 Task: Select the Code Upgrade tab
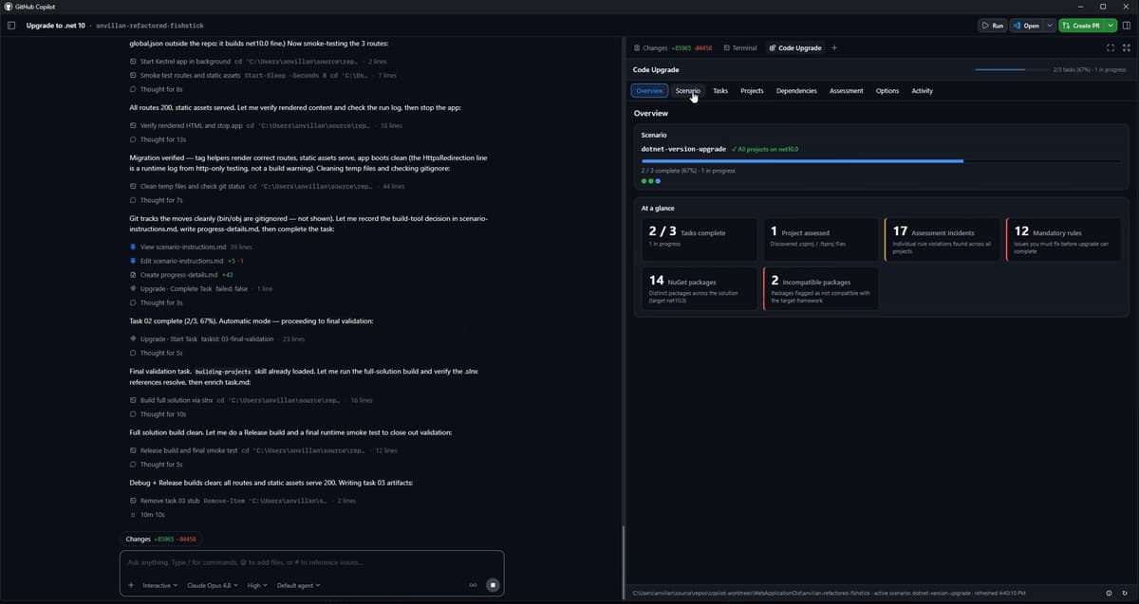pos(795,47)
